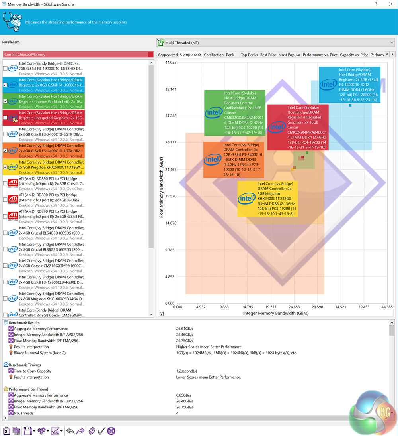Click the red Current Chipset/Memory color swatch

[150, 55]
